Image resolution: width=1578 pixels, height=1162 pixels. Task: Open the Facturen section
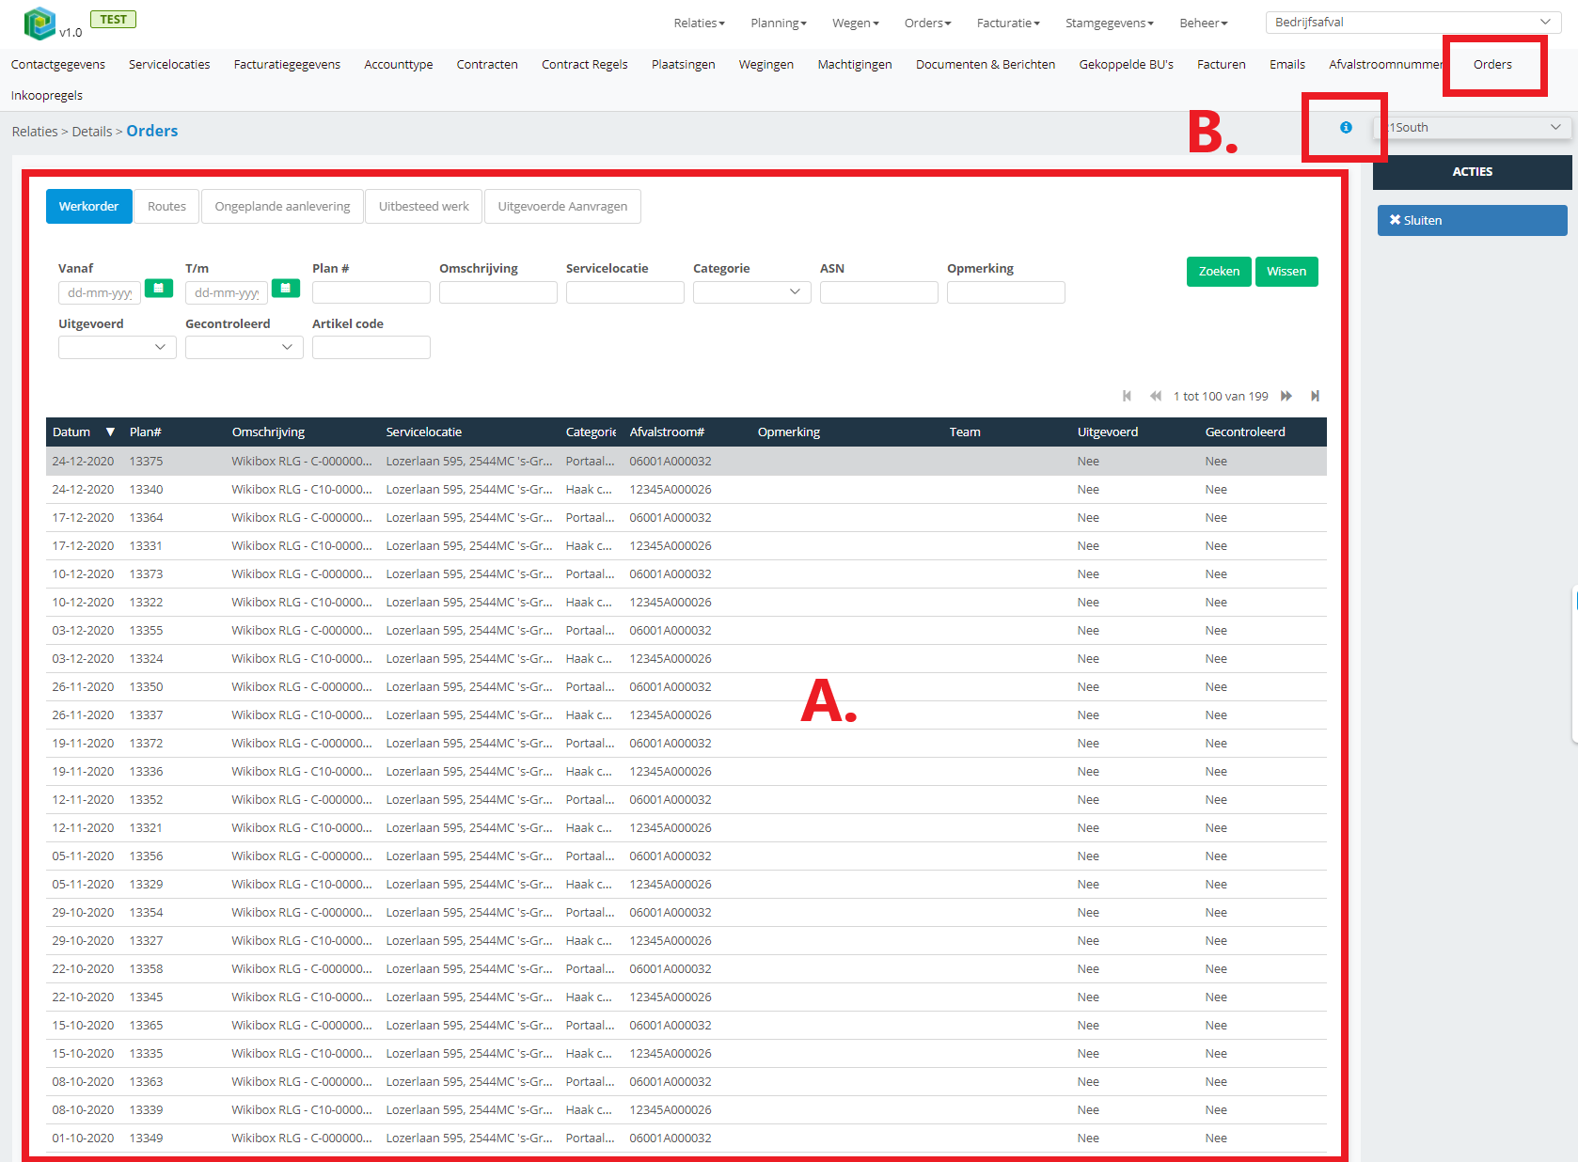click(x=1221, y=64)
